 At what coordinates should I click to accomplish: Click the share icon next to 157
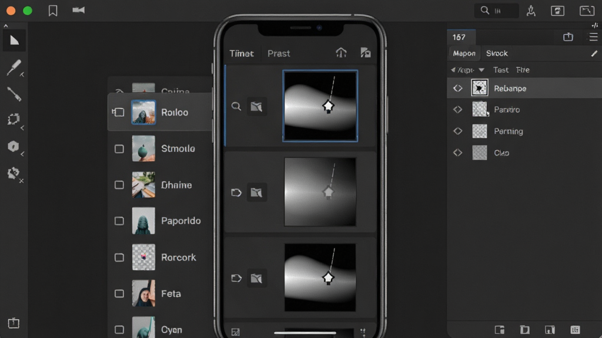(568, 37)
